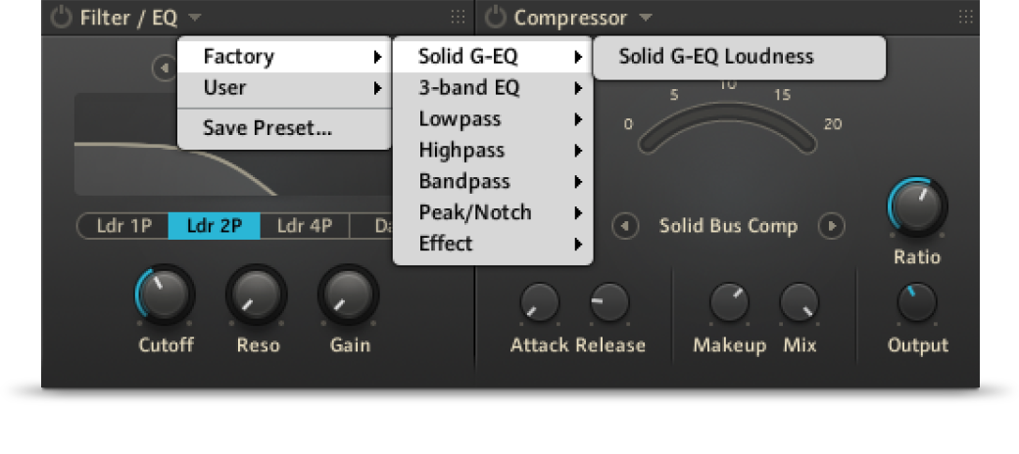This screenshot has width=1019, height=454.
Task: Go to previous compressor type arrow
Action: [625, 226]
